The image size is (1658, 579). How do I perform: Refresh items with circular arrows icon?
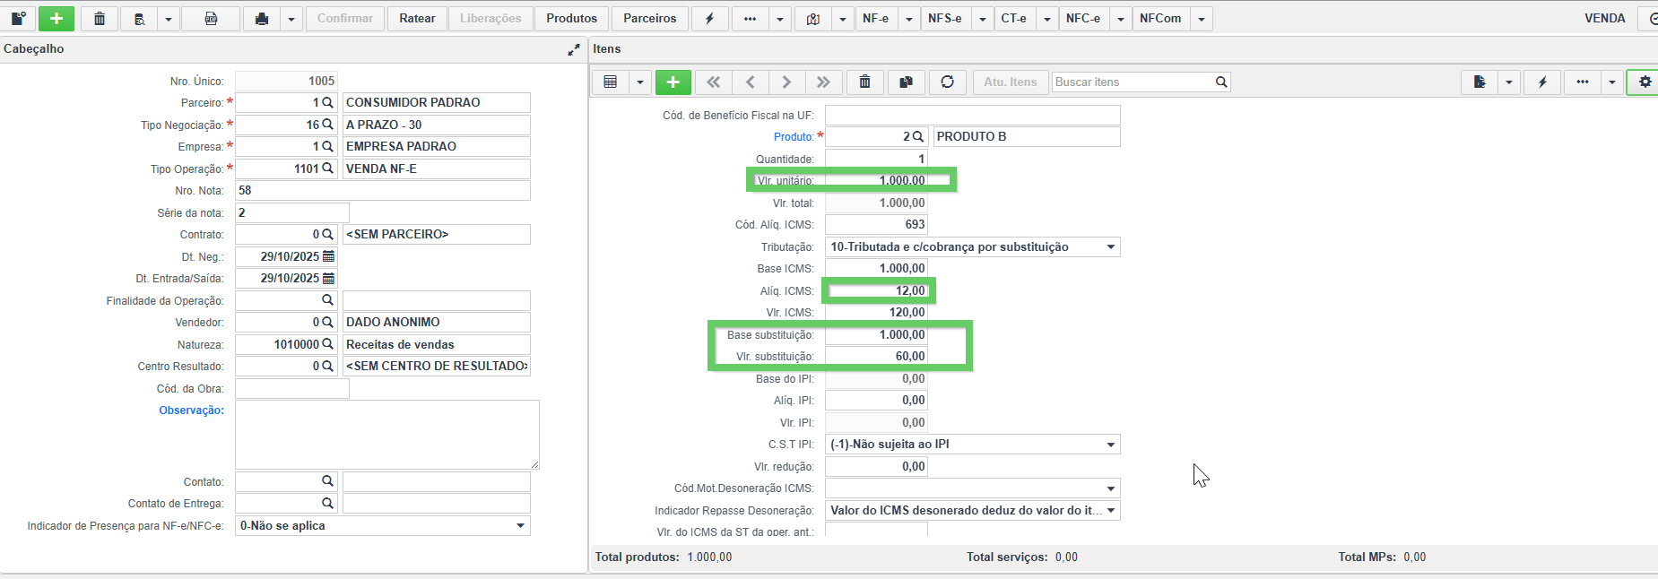[947, 82]
